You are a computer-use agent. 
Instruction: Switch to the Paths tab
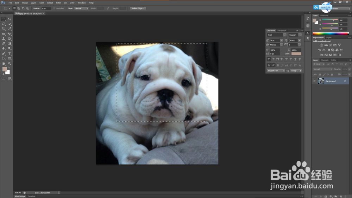pyautogui.click(x=334, y=60)
